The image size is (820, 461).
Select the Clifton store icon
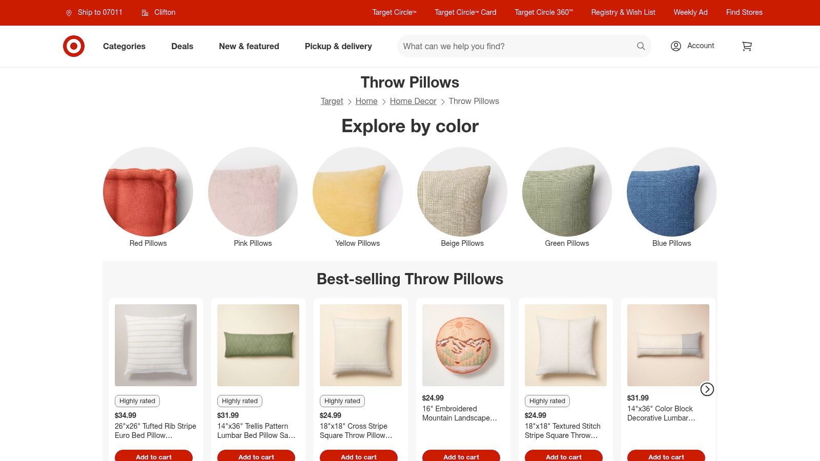tap(145, 13)
